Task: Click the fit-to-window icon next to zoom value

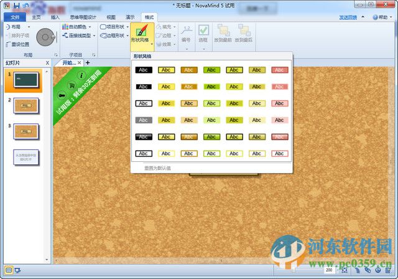Action: [345, 270]
